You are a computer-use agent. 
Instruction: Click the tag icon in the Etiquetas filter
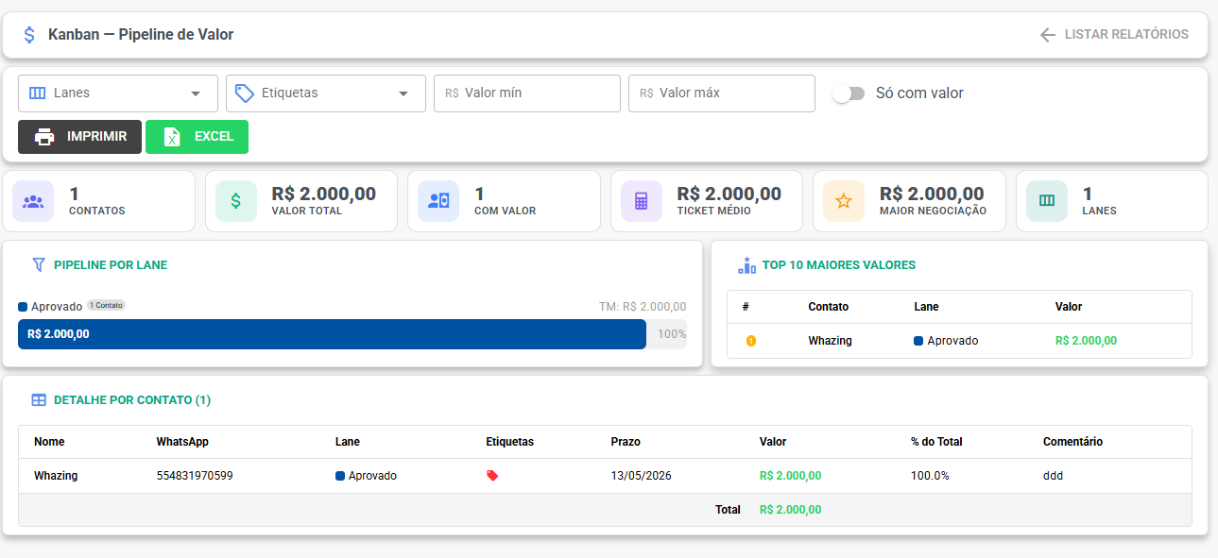245,93
